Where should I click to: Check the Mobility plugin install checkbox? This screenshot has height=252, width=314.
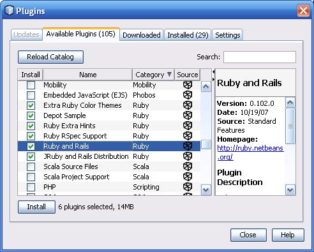31,85
